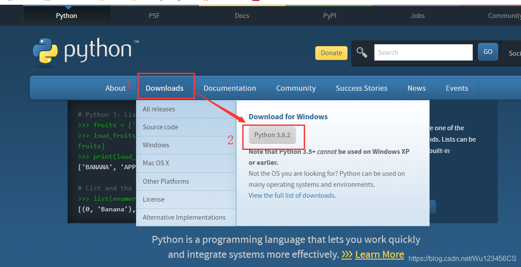Click the GO search button
521x267 pixels.
pyautogui.click(x=488, y=51)
